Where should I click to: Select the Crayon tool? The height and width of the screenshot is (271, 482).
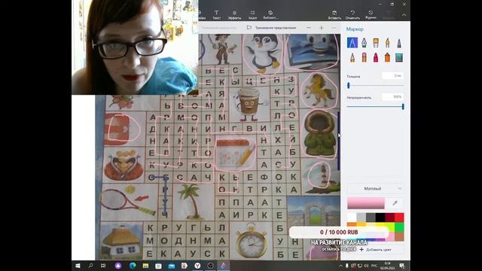pyautogui.click(x=376, y=57)
